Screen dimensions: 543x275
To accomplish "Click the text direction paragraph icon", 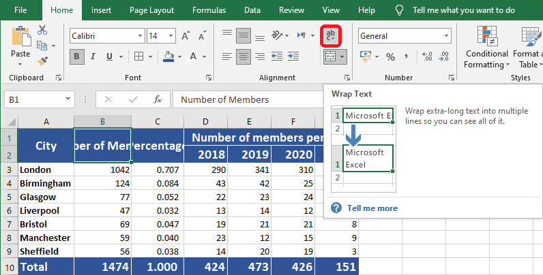I will [302, 35].
